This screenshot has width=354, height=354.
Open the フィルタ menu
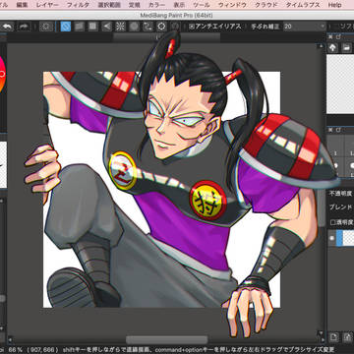(78, 5)
